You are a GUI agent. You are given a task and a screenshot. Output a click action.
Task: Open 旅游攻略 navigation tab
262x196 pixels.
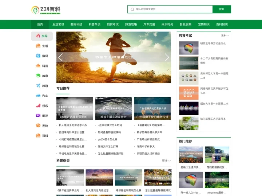pyautogui.click(x=131, y=25)
